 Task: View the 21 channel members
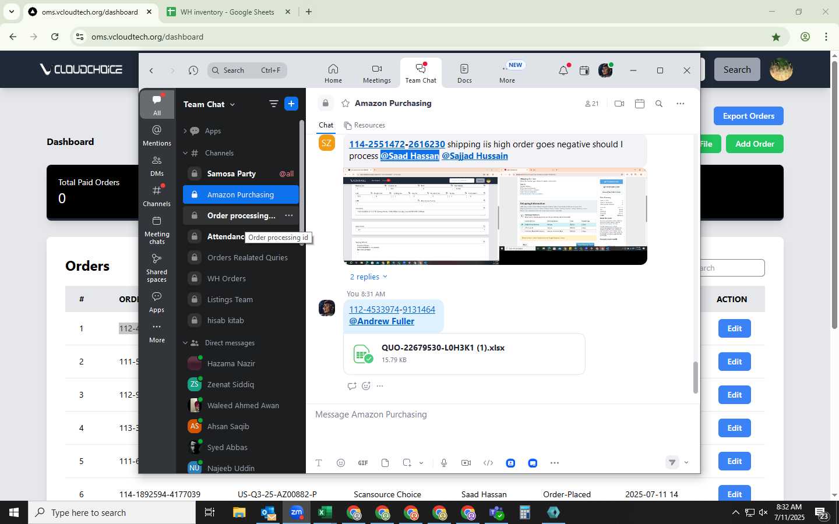[x=591, y=104]
